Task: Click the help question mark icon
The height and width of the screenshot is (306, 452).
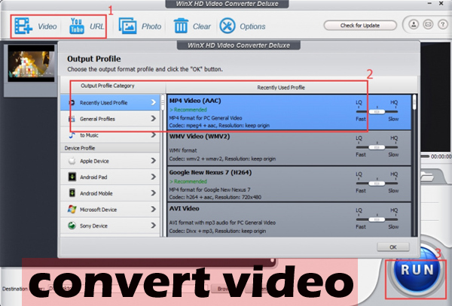Action: click(x=443, y=25)
